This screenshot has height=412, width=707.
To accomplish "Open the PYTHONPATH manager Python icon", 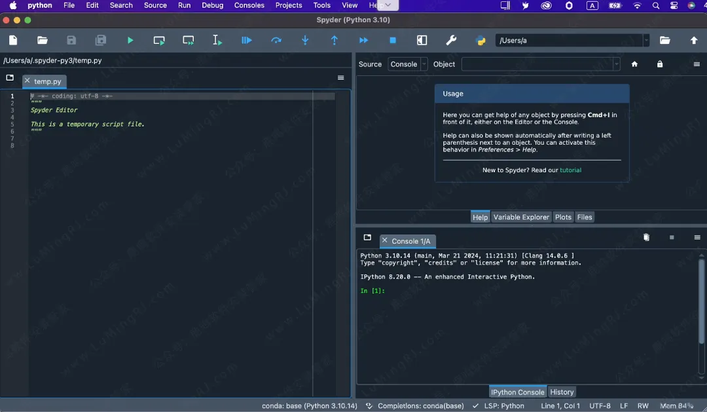I will tap(480, 41).
